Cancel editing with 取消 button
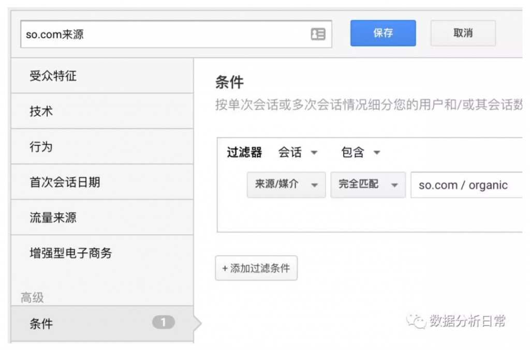Screen dimensions: 530x350 point(463,33)
